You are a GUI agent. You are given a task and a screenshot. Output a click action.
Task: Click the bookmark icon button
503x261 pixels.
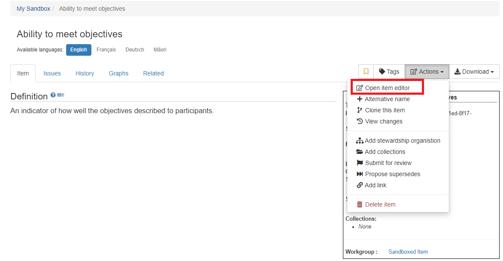[366, 72]
